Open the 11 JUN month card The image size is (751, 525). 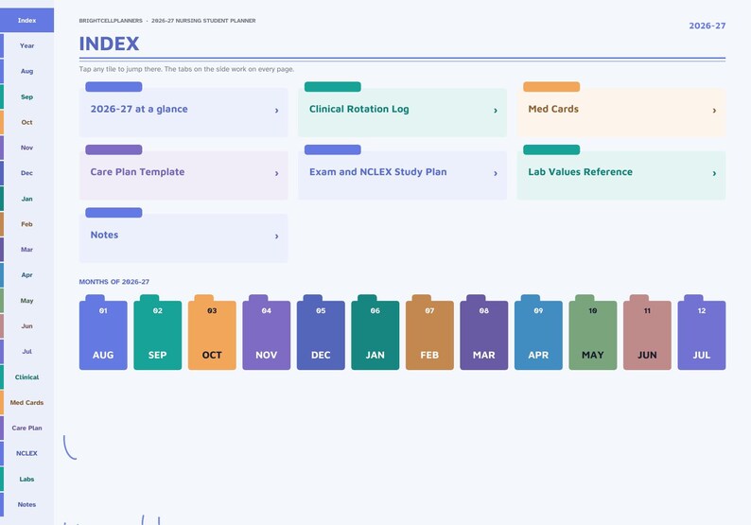647,334
